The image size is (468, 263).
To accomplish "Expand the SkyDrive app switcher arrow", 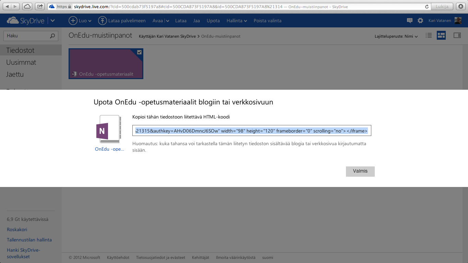I will click(x=52, y=21).
